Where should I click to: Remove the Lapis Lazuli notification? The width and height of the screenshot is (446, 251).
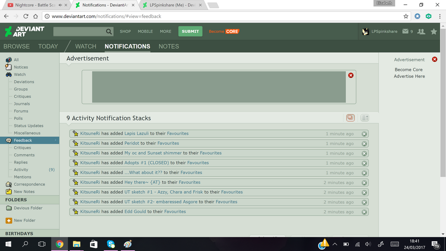click(x=364, y=134)
